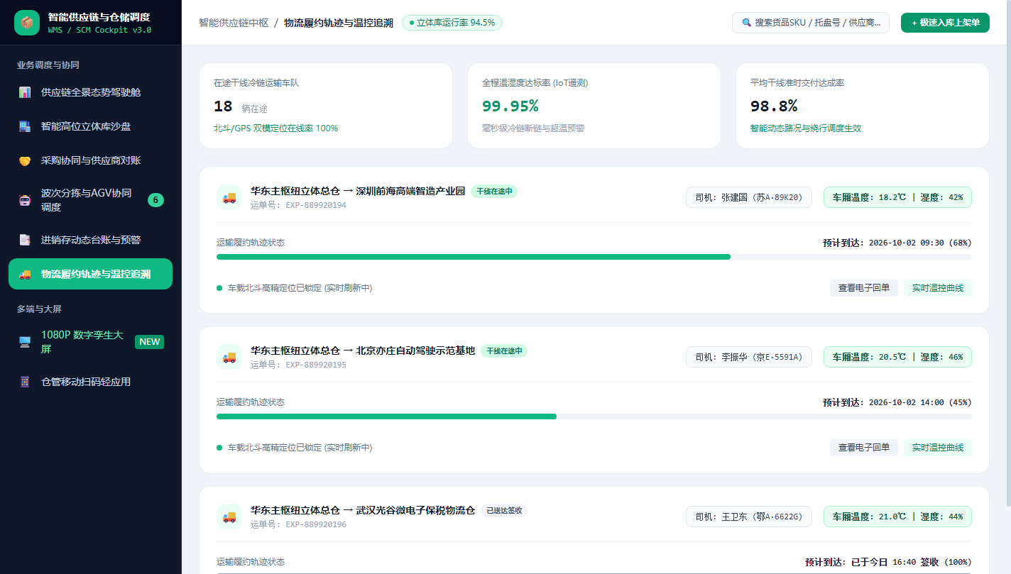The width and height of the screenshot is (1011, 574).
Task: Click 智能供应链中枢 breadcrumb link
Action: tap(234, 23)
